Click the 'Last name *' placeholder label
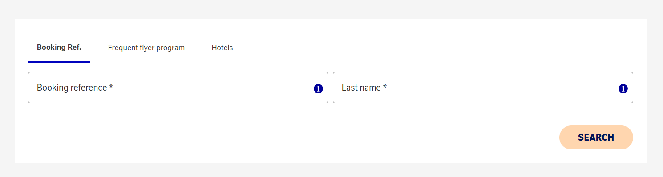Viewport: 663px width, 177px height. 364,88
